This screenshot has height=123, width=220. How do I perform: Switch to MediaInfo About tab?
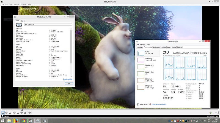click(x=22, y=21)
